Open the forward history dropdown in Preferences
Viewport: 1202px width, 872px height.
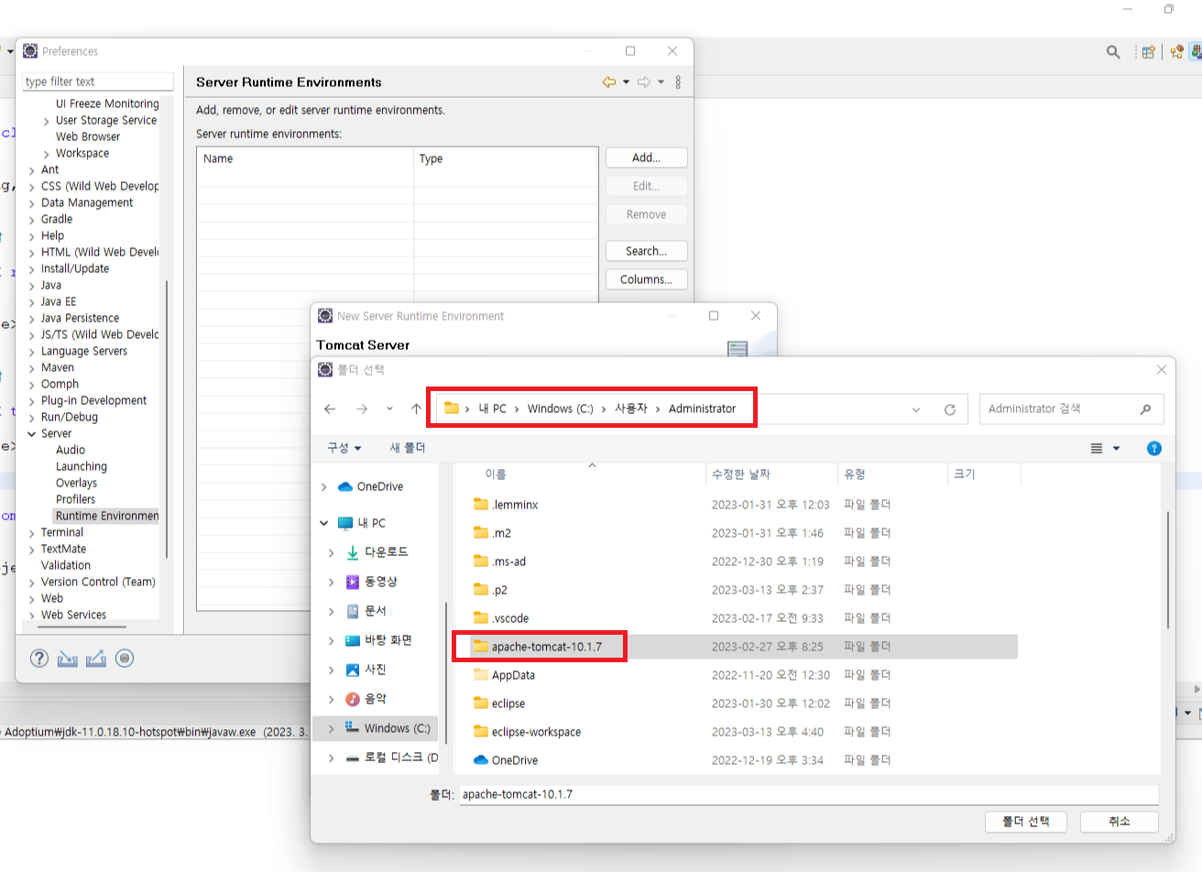(661, 82)
